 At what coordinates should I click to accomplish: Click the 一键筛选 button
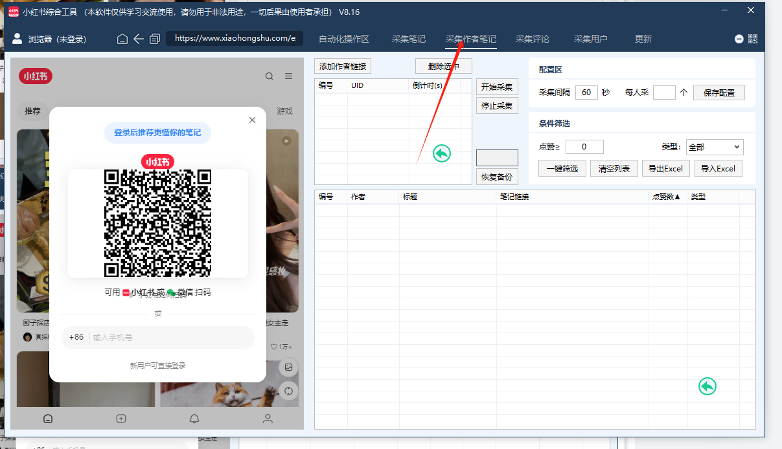pos(562,168)
